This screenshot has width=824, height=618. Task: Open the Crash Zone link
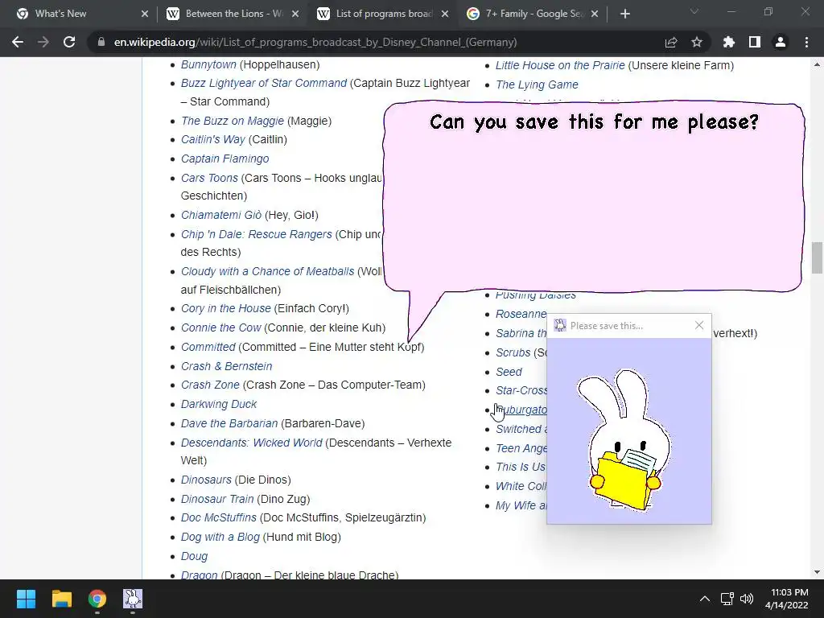click(x=210, y=385)
